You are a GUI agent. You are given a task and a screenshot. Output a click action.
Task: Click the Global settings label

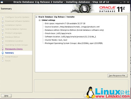pyautogui.click(x=48, y=20)
